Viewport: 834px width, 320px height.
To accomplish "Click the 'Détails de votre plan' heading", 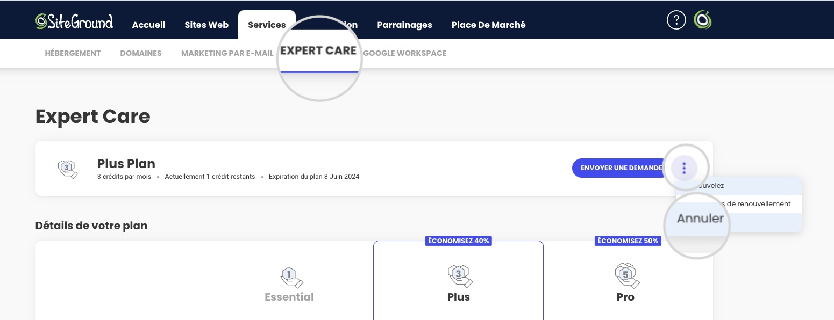I will point(91,226).
